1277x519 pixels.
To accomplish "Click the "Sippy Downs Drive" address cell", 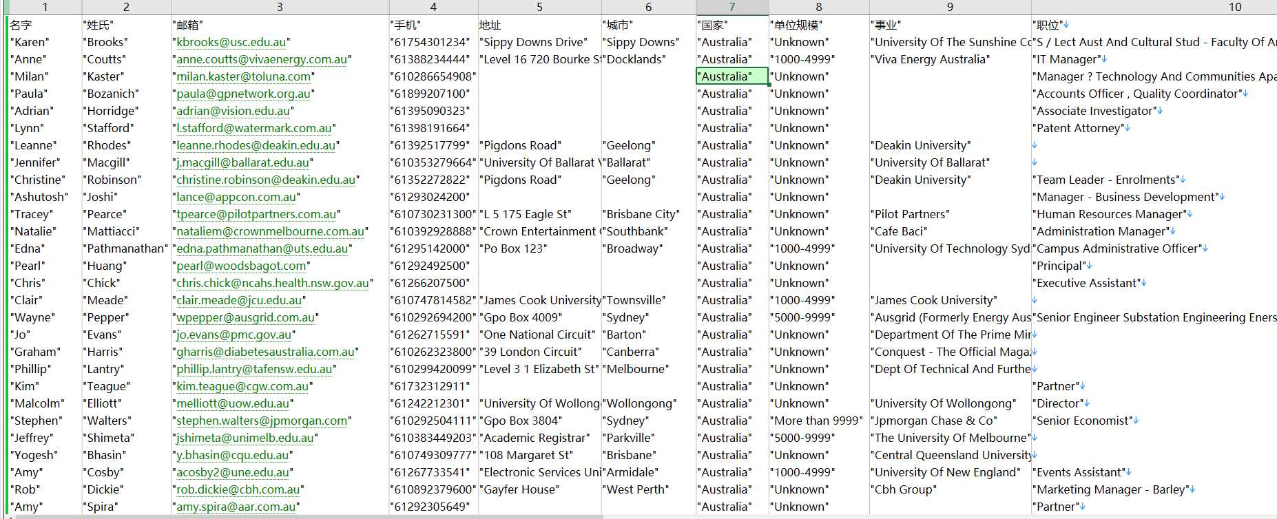I will pyautogui.click(x=540, y=42).
